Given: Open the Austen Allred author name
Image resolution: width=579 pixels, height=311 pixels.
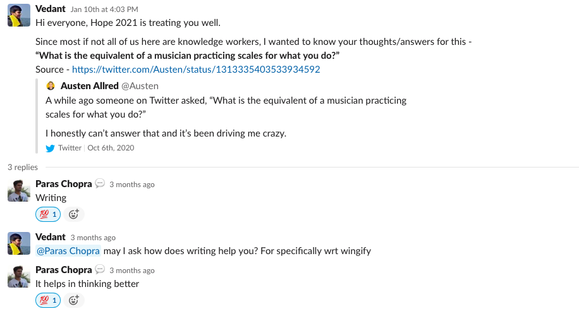Looking at the screenshot, I should (x=89, y=86).
